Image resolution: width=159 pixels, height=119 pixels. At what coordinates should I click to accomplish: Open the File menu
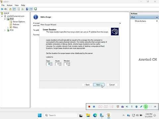click(3, 5)
